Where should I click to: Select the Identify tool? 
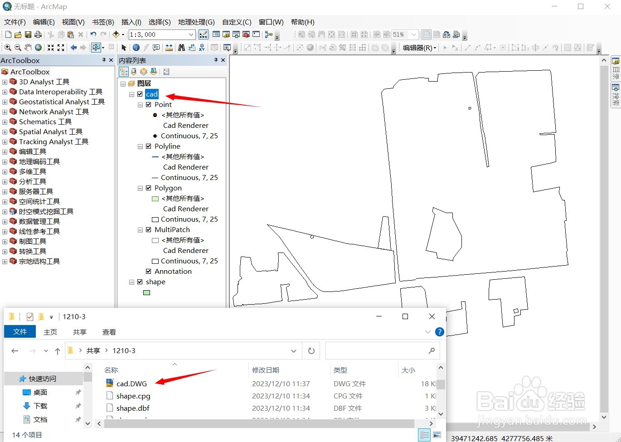click(x=136, y=47)
